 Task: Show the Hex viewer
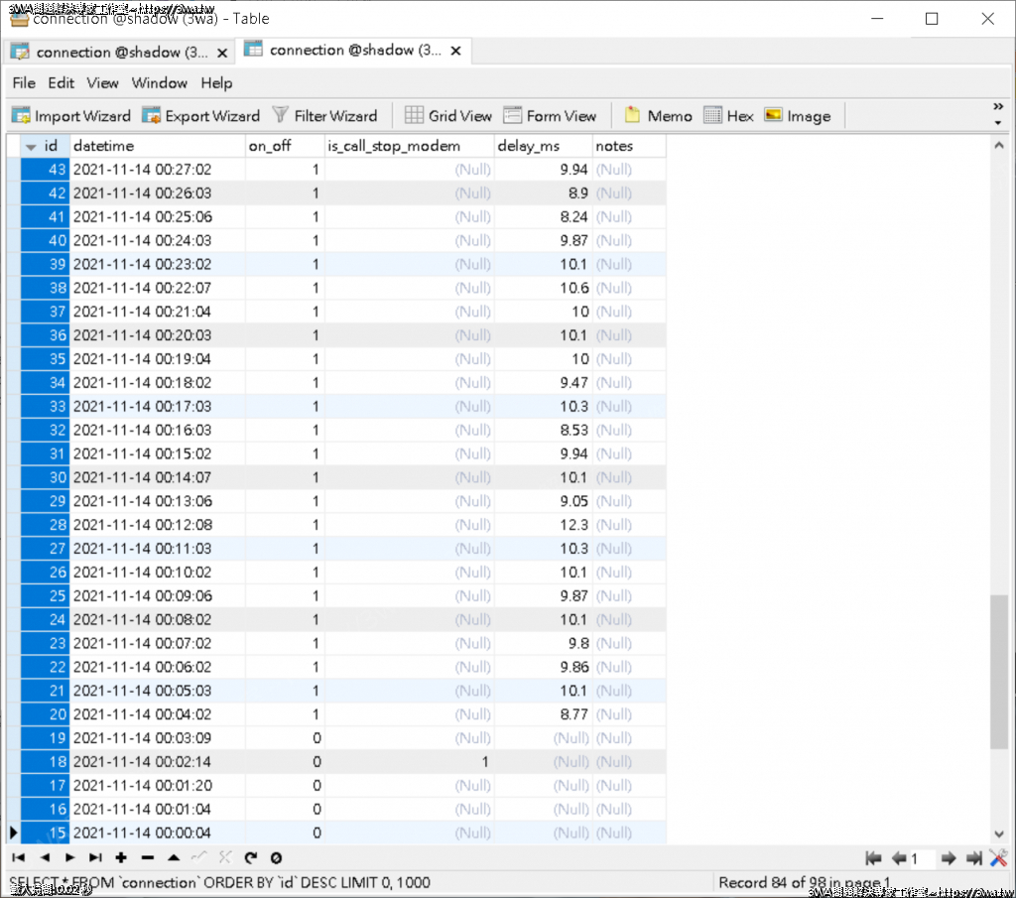728,116
